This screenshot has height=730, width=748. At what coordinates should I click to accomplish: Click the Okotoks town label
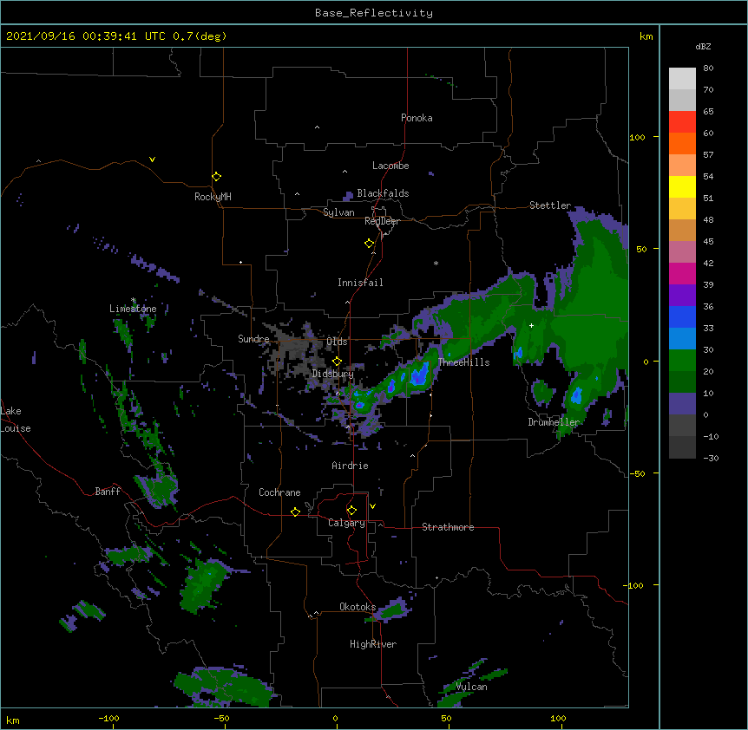click(x=358, y=607)
